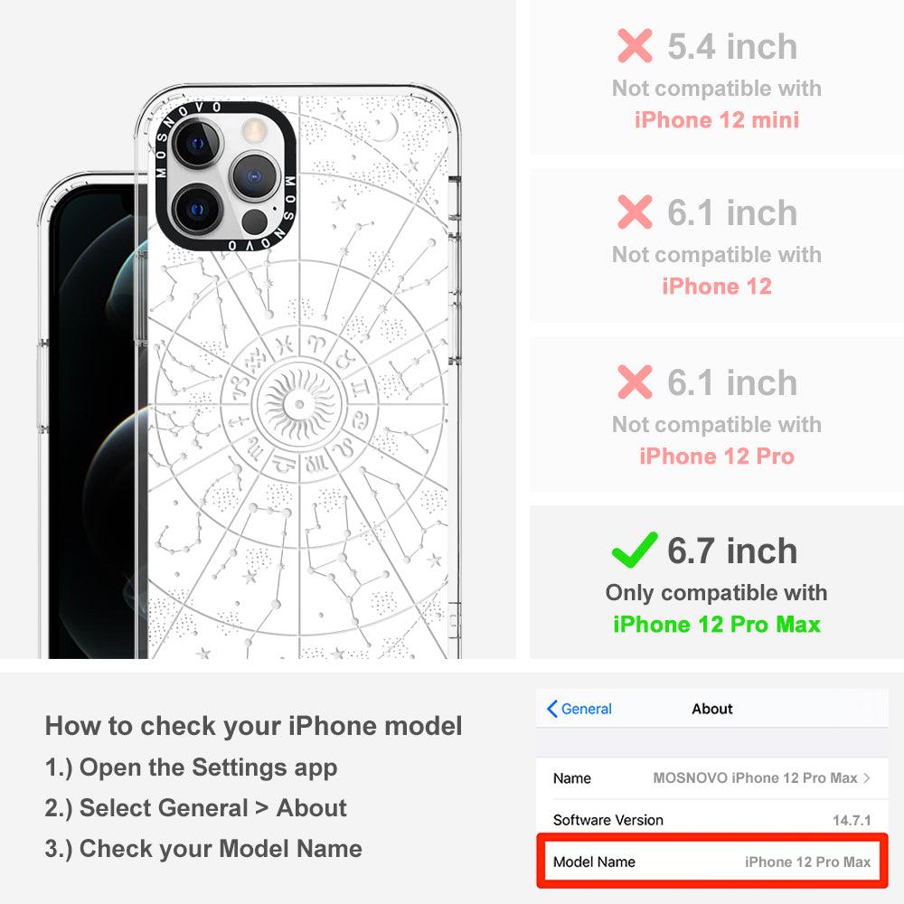Click the top-left camera lens
This screenshot has width=904, height=904.
[196, 143]
